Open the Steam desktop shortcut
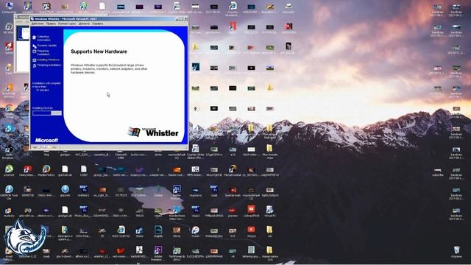Screen dimensions: 471x265 139,232
